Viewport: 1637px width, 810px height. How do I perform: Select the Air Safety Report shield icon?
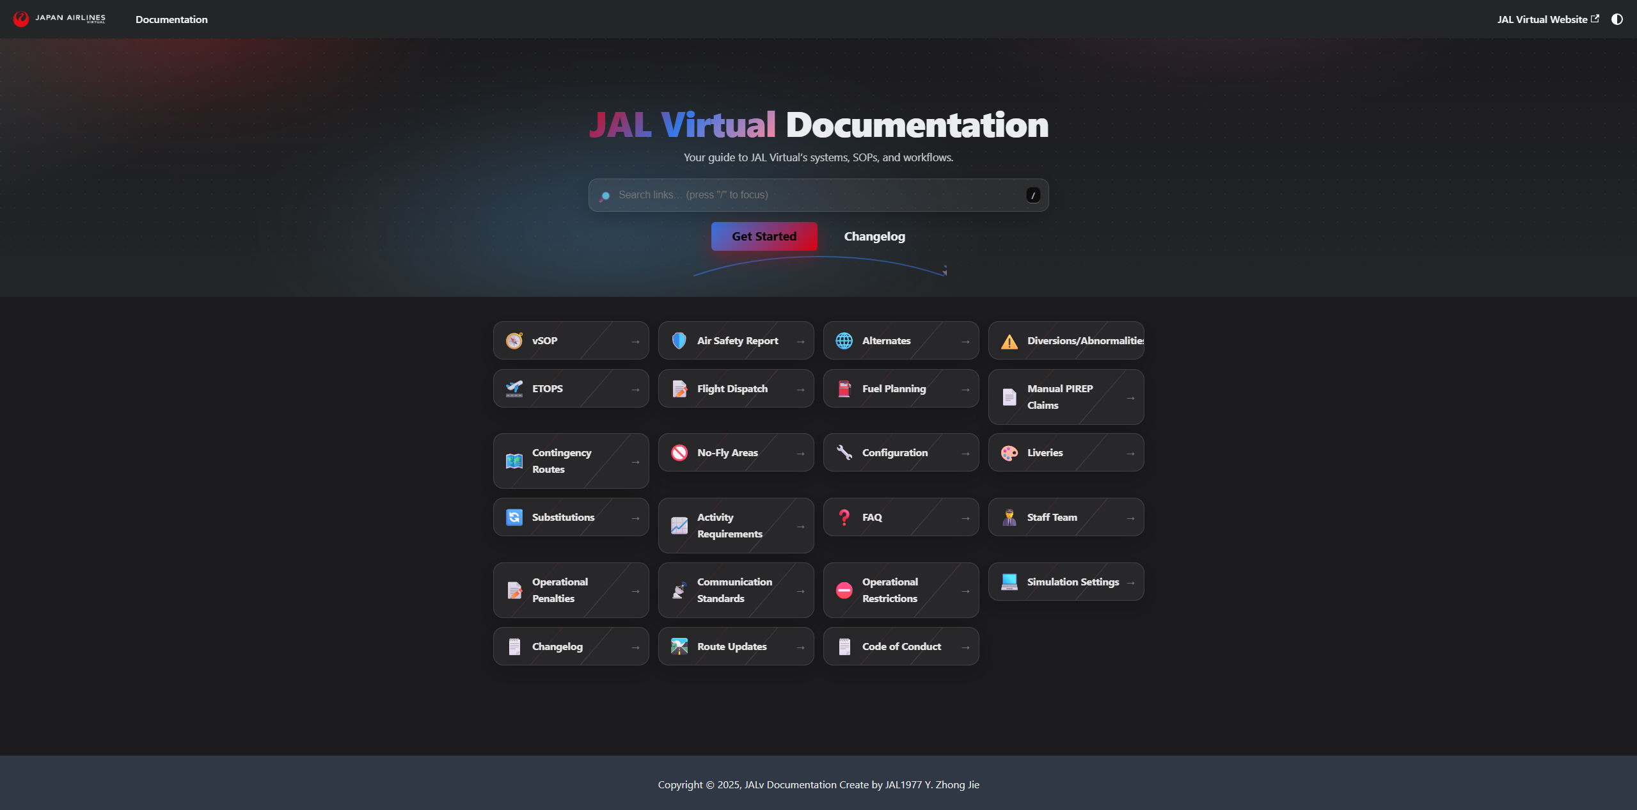(x=678, y=340)
